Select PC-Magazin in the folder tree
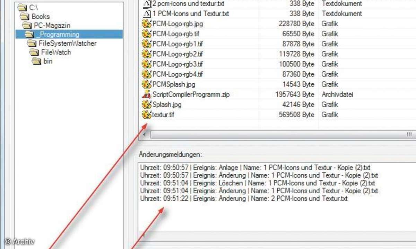The image size is (416, 249). (x=52, y=25)
